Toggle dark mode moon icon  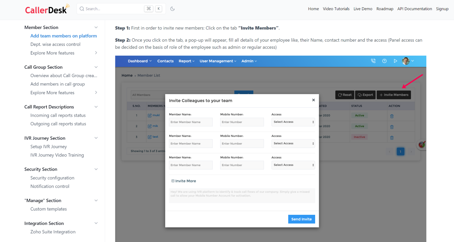click(173, 9)
